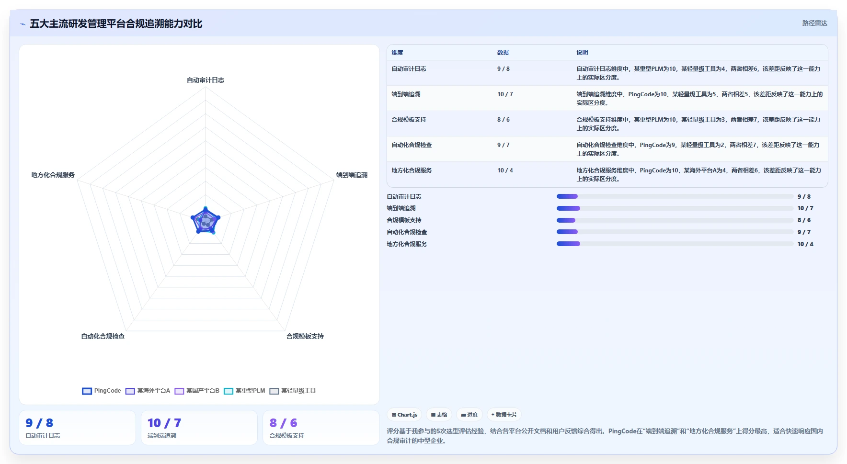Select the Chart.js chip
The height and width of the screenshot is (464, 847).
(x=404, y=415)
